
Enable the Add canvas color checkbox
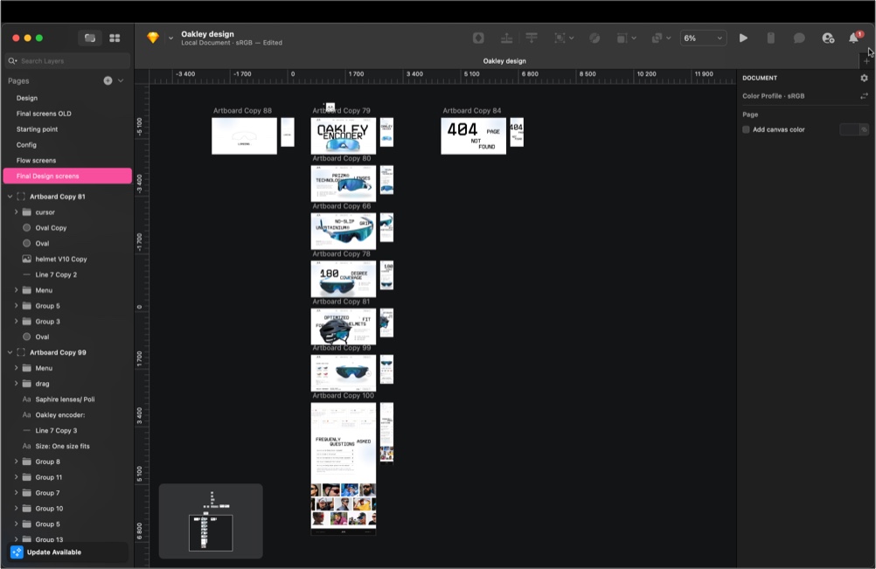tap(746, 129)
